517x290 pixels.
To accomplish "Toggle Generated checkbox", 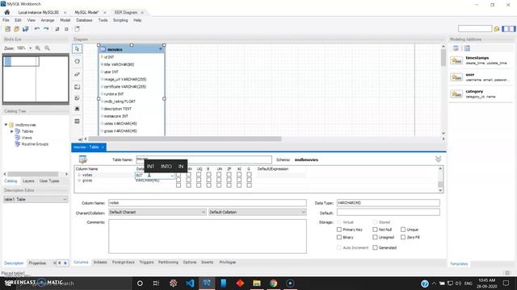I will 375,247.
